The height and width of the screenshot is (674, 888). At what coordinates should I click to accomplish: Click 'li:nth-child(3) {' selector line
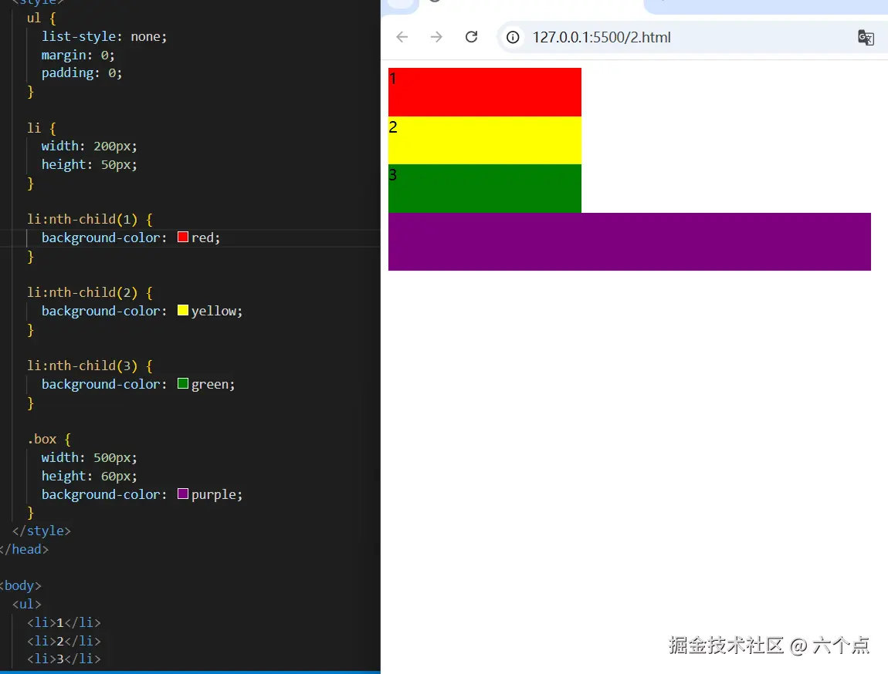click(90, 366)
